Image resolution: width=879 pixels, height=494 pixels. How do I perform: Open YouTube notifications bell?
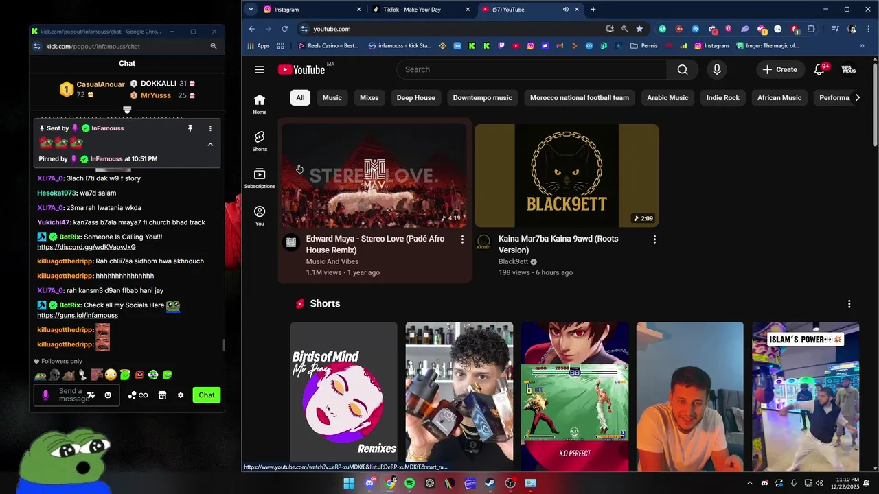(x=819, y=69)
